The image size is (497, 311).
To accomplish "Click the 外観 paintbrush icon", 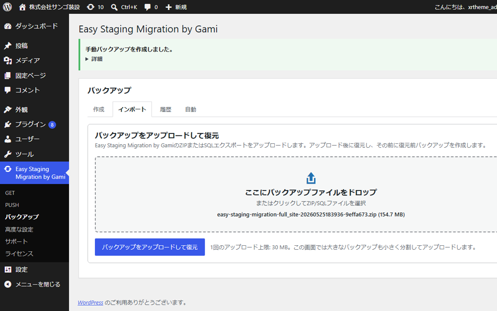I will click(x=8, y=109).
